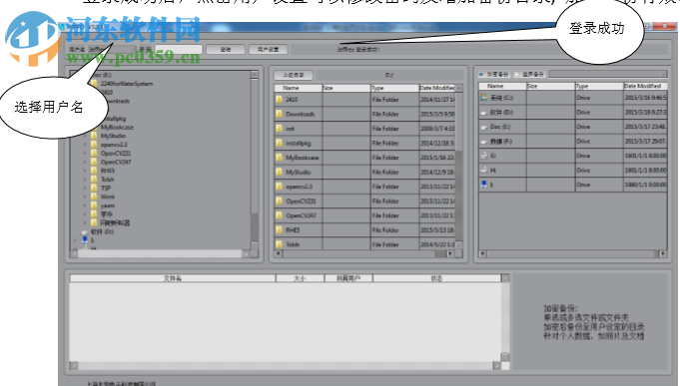Click the H: drive icon in right panel

[484, 170]
